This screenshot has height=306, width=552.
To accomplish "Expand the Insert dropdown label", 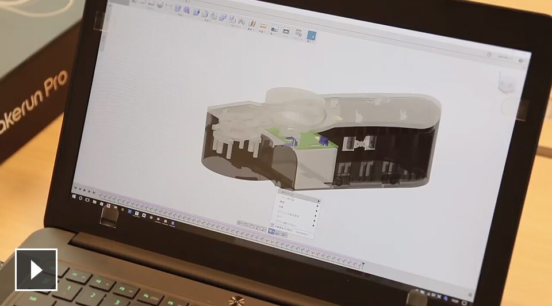I will click(x=273, y=33).
